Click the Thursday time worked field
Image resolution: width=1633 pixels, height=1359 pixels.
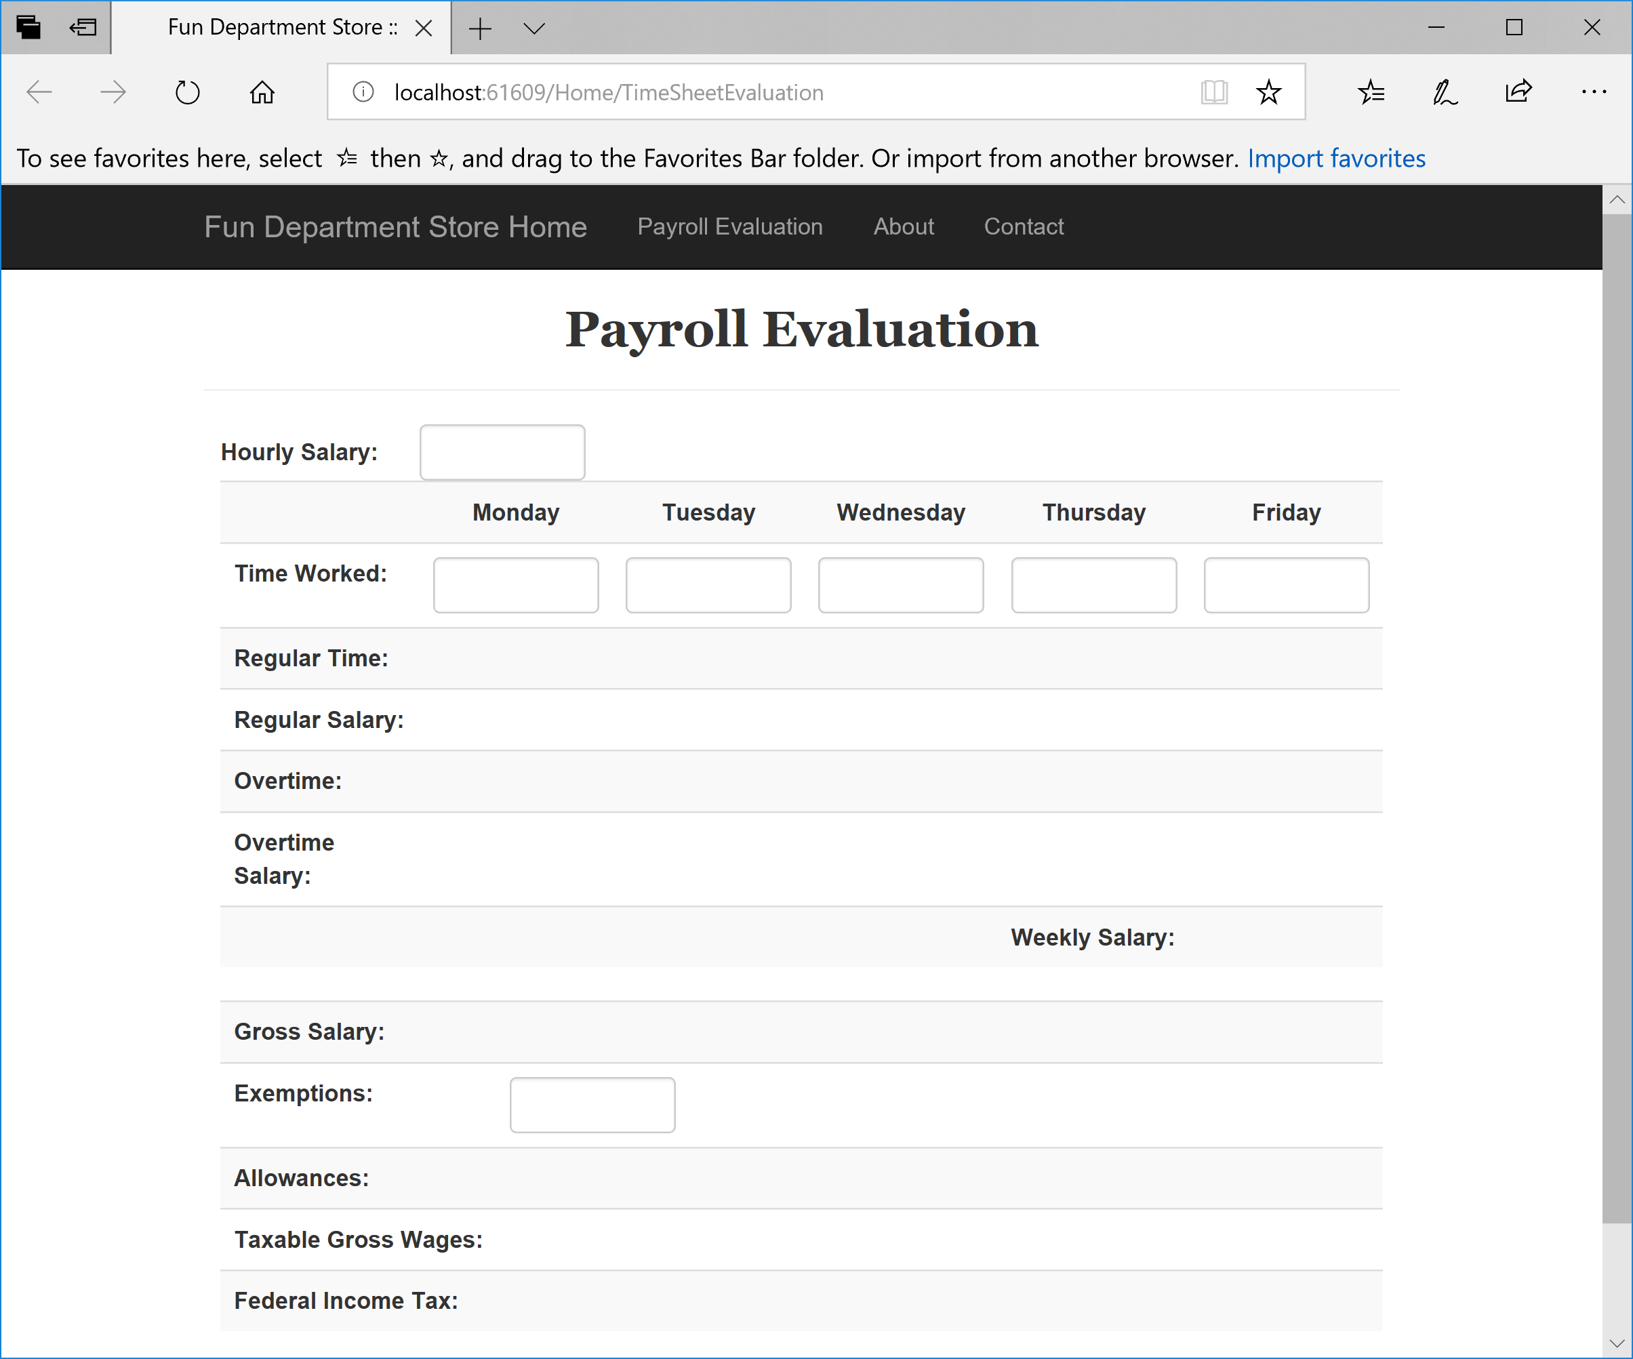pyautogui.click(x=1094, y=586)
